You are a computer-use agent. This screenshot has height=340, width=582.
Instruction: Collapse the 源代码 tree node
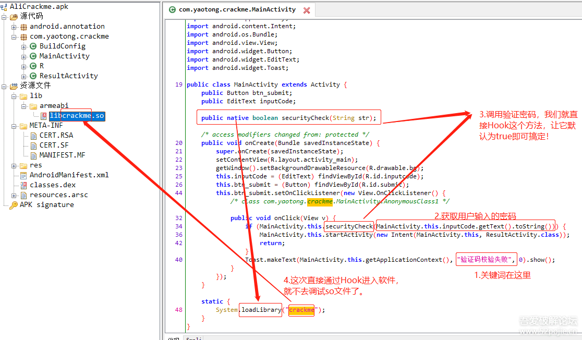coord(4,17)
